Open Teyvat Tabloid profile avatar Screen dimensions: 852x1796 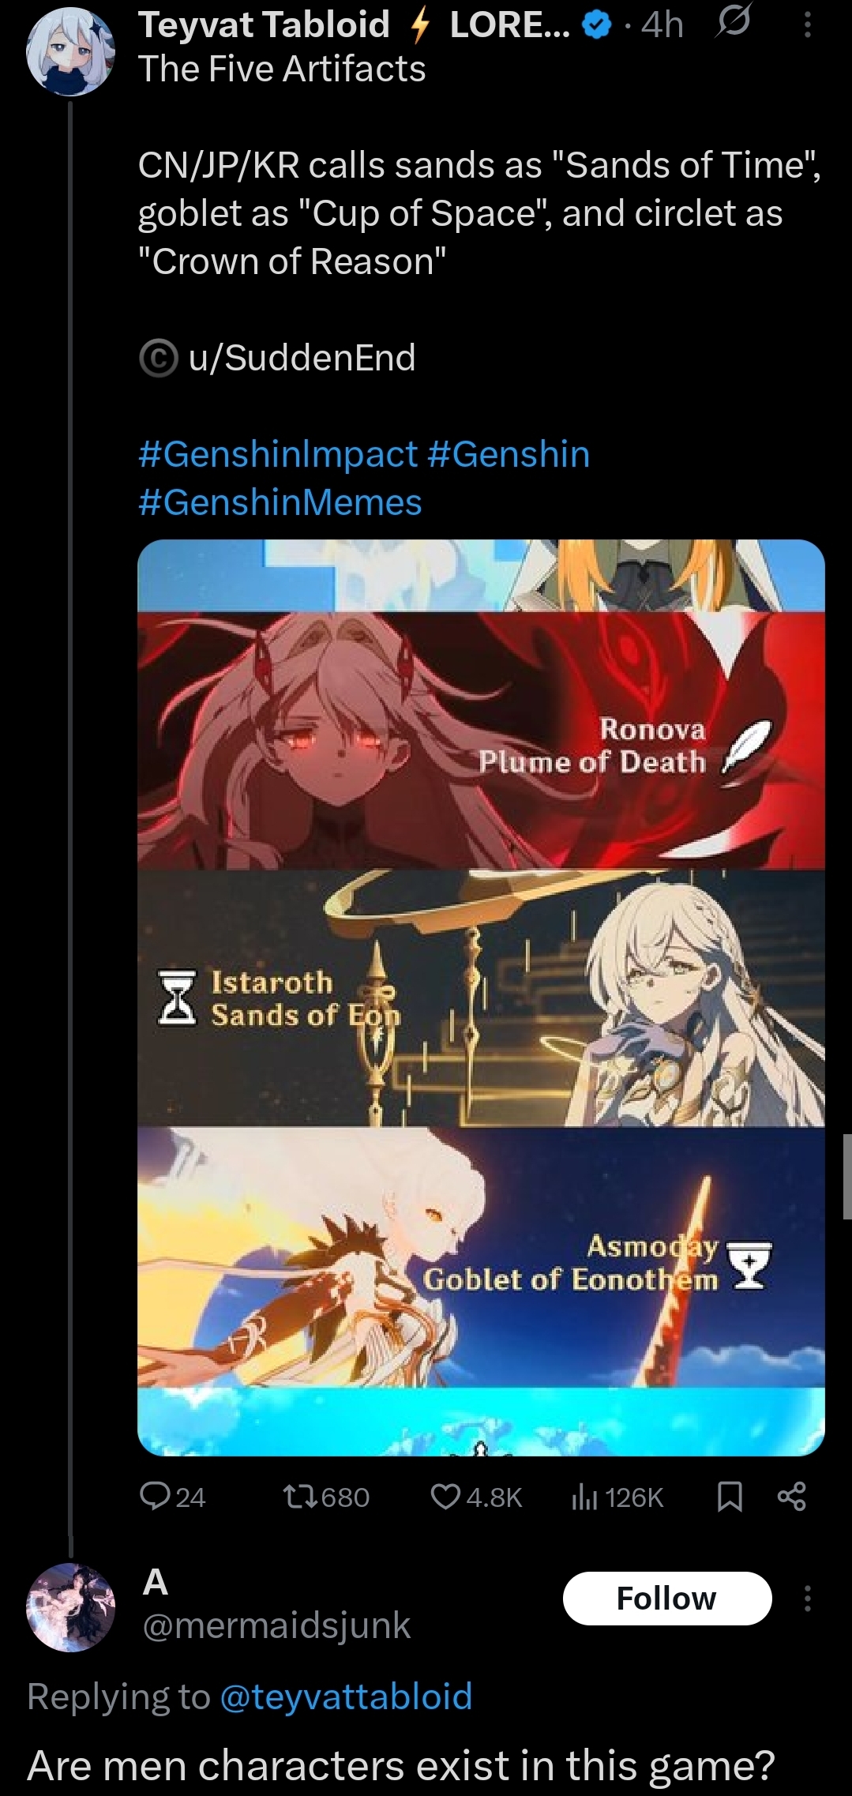pyautogui.click(x=71, y=52)
